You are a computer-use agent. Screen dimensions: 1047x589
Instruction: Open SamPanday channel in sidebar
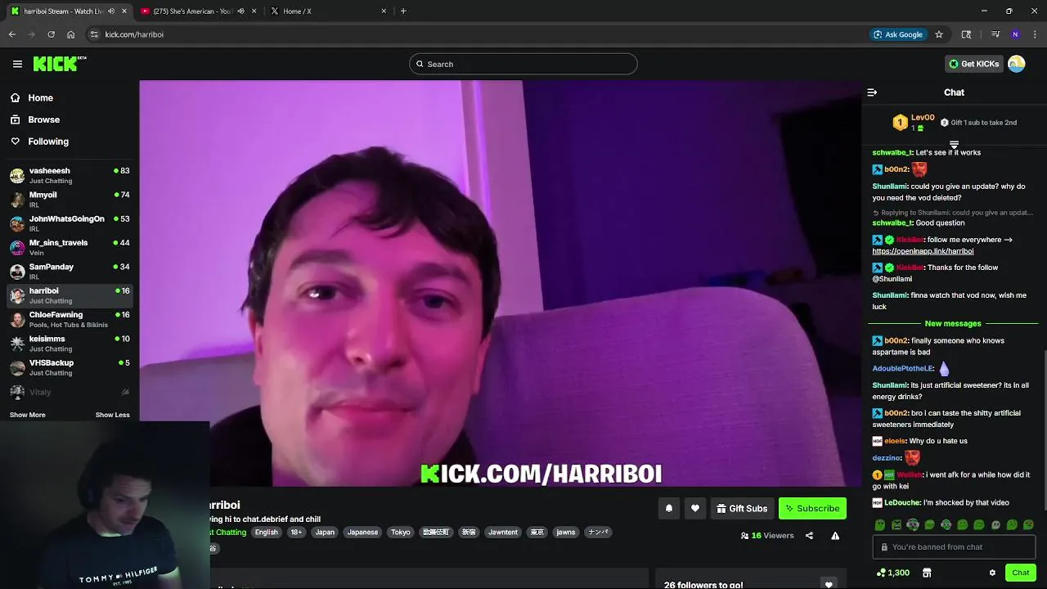coord(70,271)
